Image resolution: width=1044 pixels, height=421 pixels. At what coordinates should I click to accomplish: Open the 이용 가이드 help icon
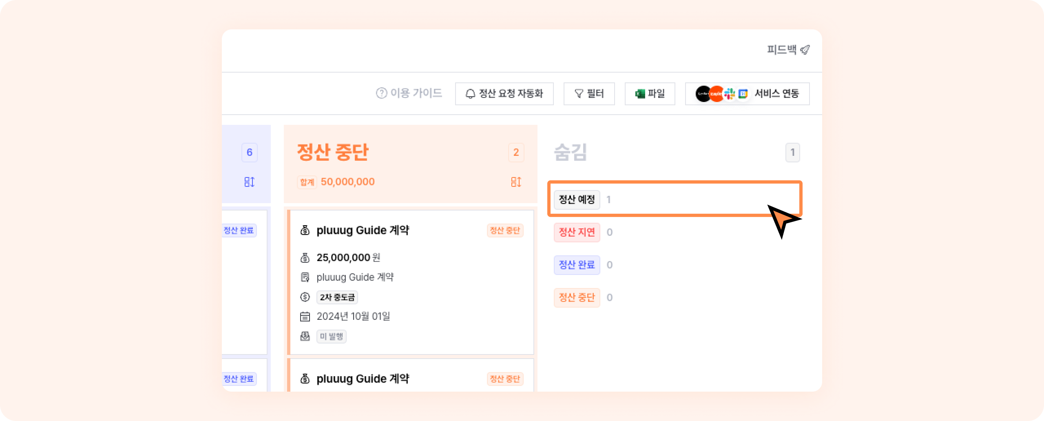(x=381, y=93)
